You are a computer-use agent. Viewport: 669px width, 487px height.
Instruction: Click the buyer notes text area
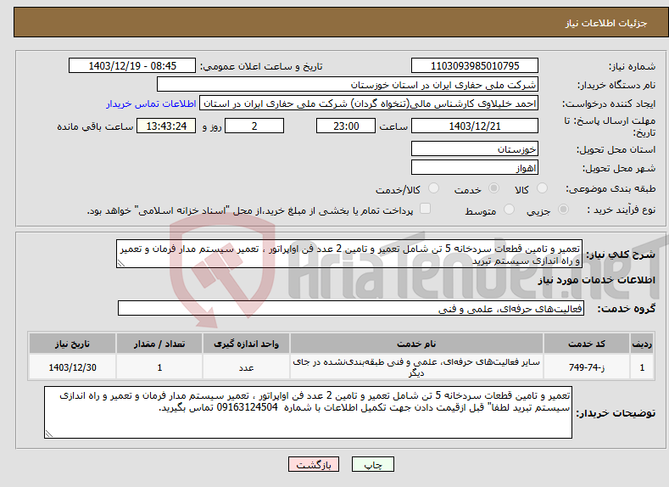click(308, 412)
